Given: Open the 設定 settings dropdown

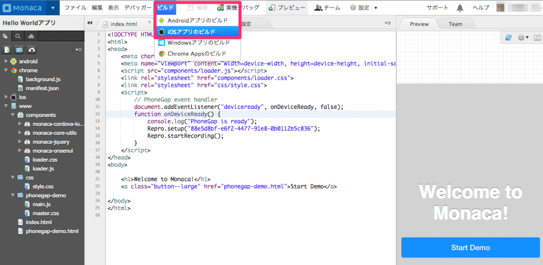Looking at the screenshot, I should 363,7.
